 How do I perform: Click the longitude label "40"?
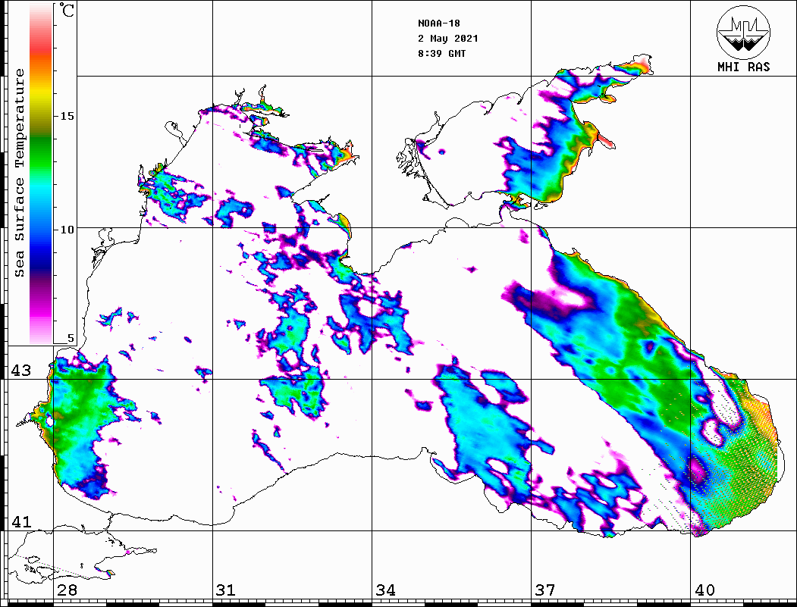point(704,590)
